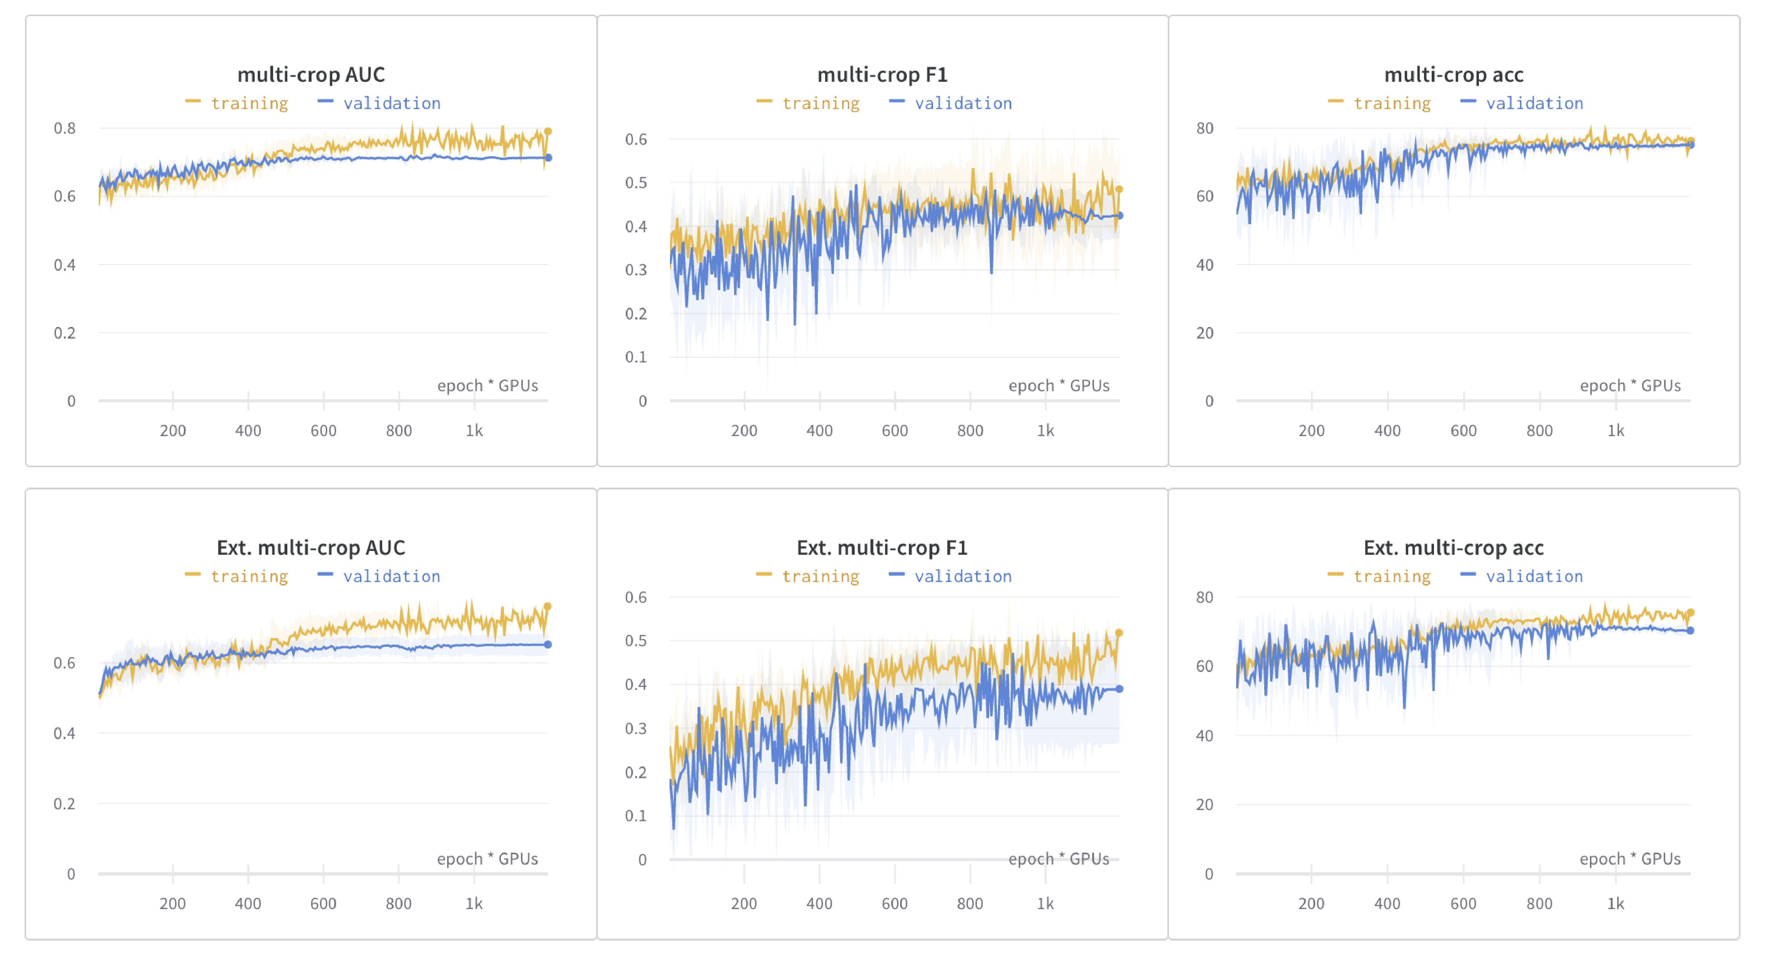Screen dimensions: 1767x959
Task: Click epoch * GPUs axis label in Ext. multi-crop acc
Action: click(x=1631, y=858)
